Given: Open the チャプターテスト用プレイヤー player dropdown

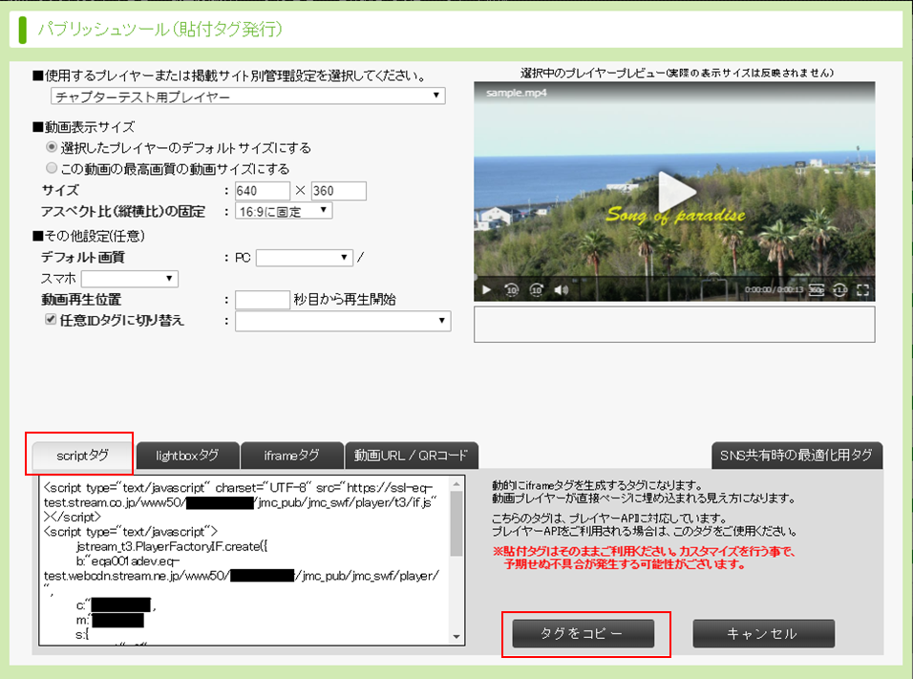Looking at the screenshot, I should [247, 96].
